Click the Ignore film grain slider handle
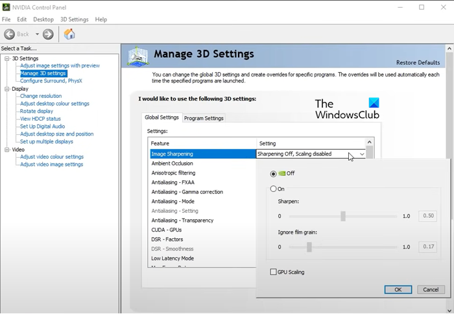This screenshot has height=314, width=454. (x=309, y=247)
